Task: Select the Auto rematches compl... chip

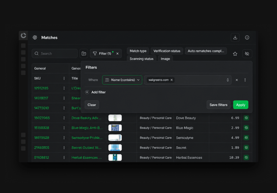Action: 206,51
